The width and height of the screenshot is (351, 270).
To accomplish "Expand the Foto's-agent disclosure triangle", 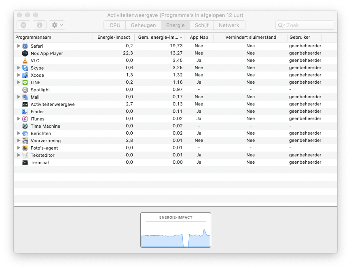I will pyautogui.click(x=19, y=148).
